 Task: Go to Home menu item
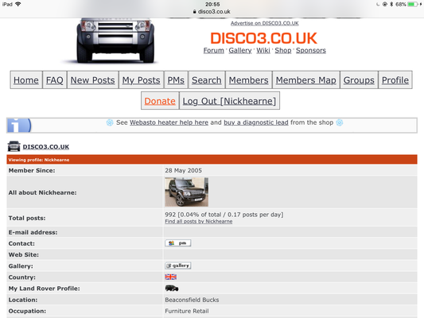(x=26, y=80)
